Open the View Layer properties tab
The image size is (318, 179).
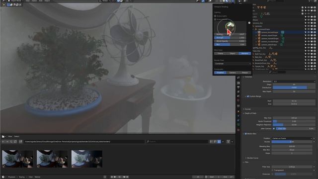pyautogui.click(x=238, y=91)
